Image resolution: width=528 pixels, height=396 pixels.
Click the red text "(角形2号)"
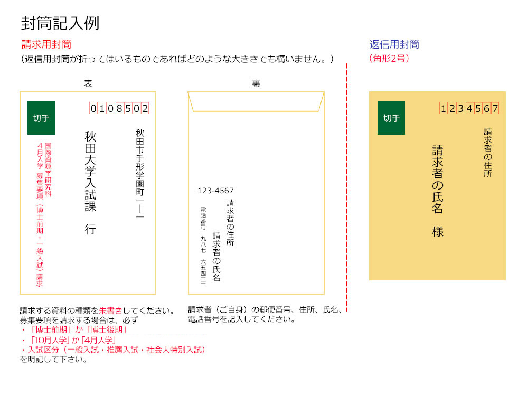[x=389, y=58]
